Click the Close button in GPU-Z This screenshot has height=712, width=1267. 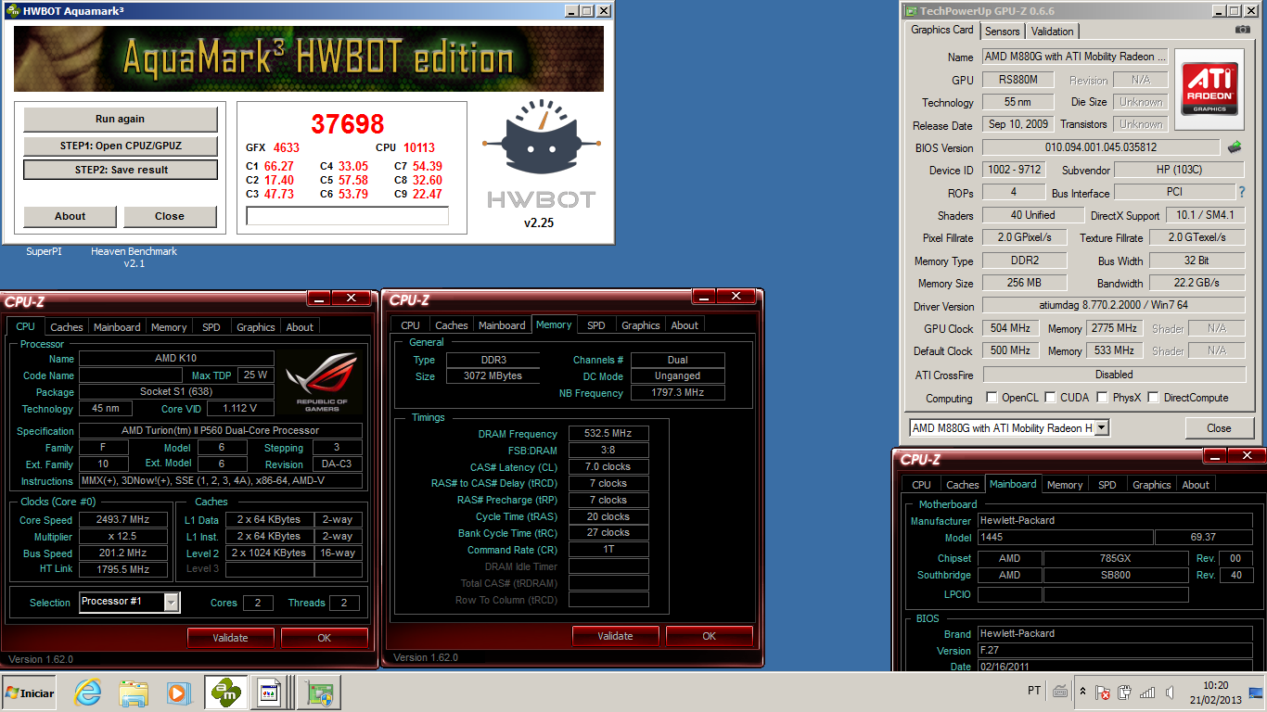point(1219,428)
